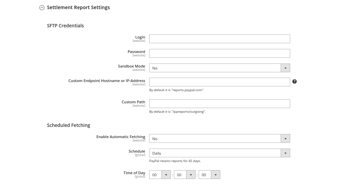The height and width of the screenshot is (184, 339).
Task: Open the Schedule select showing Daily
Action: point(215,153)
